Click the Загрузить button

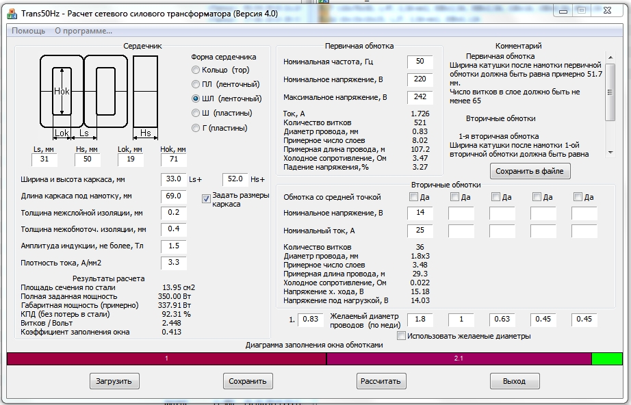click(114, 381)
